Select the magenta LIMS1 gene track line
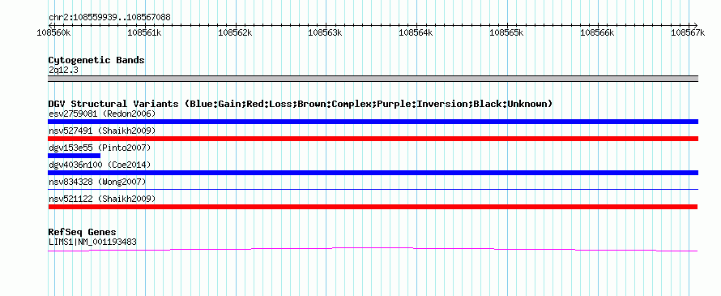Viewport: 721px width, 296px height. (373, 250)
